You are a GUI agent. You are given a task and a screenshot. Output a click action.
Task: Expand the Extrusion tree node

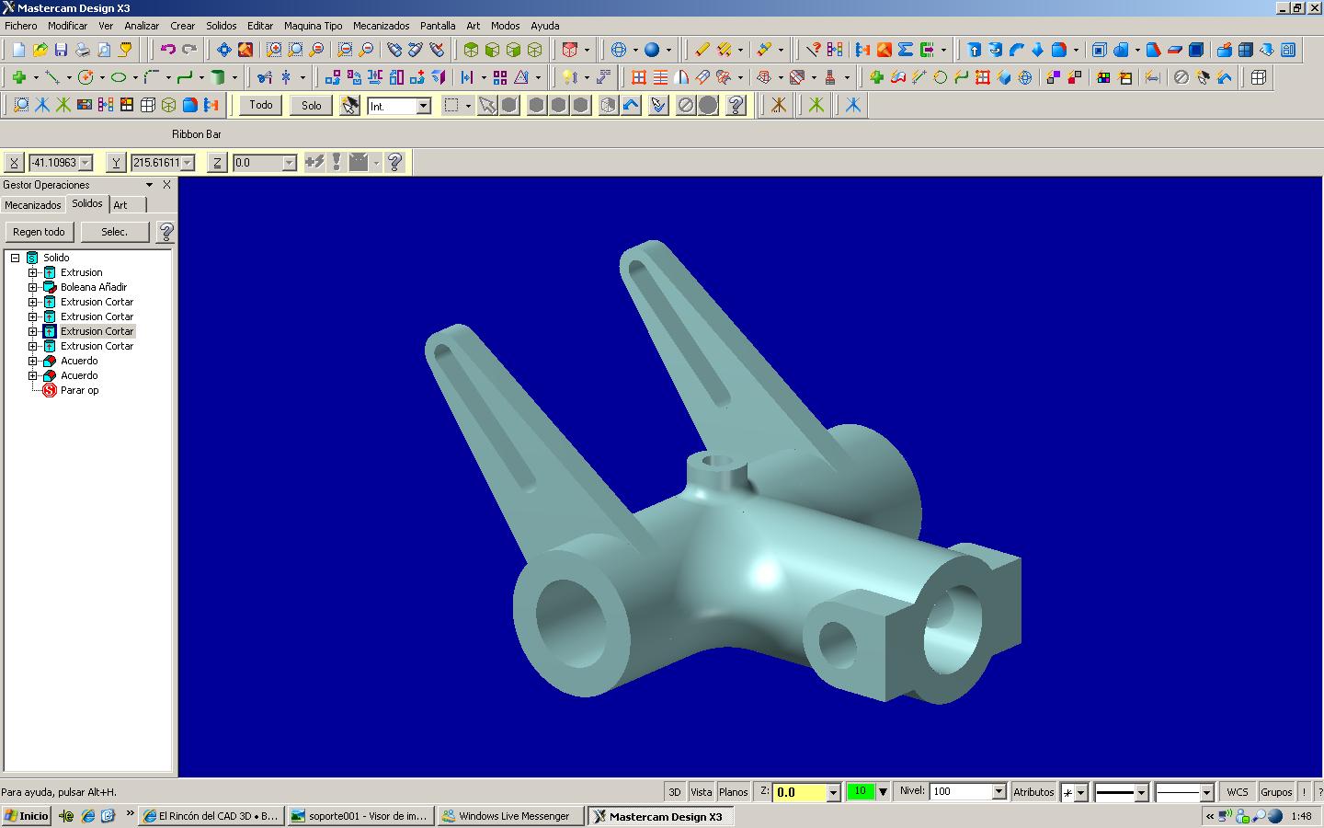(x=33, y=272)
